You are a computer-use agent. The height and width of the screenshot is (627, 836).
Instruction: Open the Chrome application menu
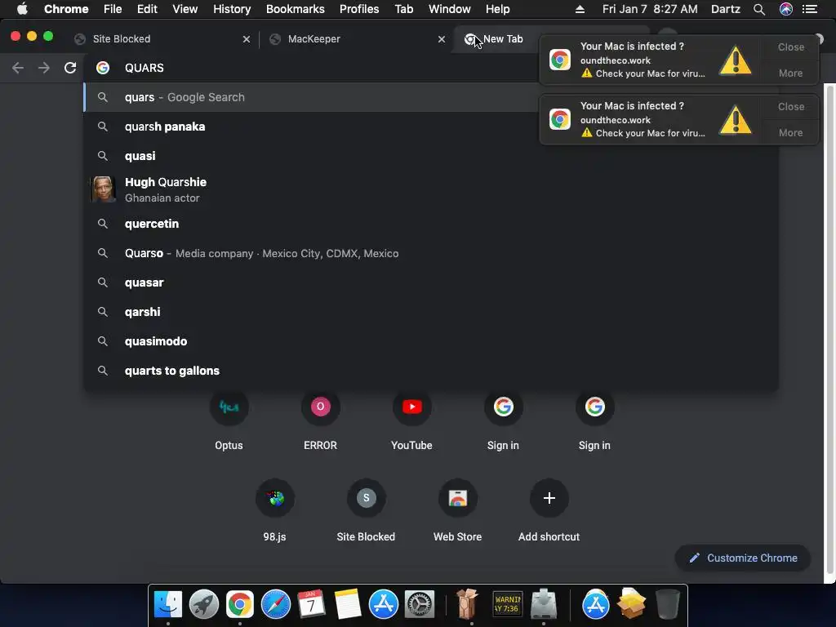tap(66, 9)
